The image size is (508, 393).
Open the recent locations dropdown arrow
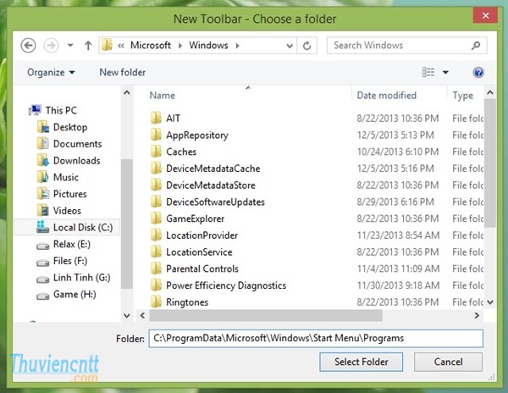pos(70,46)
